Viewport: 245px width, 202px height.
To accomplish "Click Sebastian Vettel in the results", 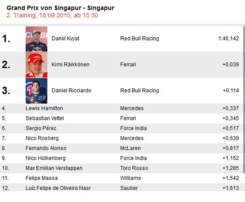I will [x=44, y=118].
